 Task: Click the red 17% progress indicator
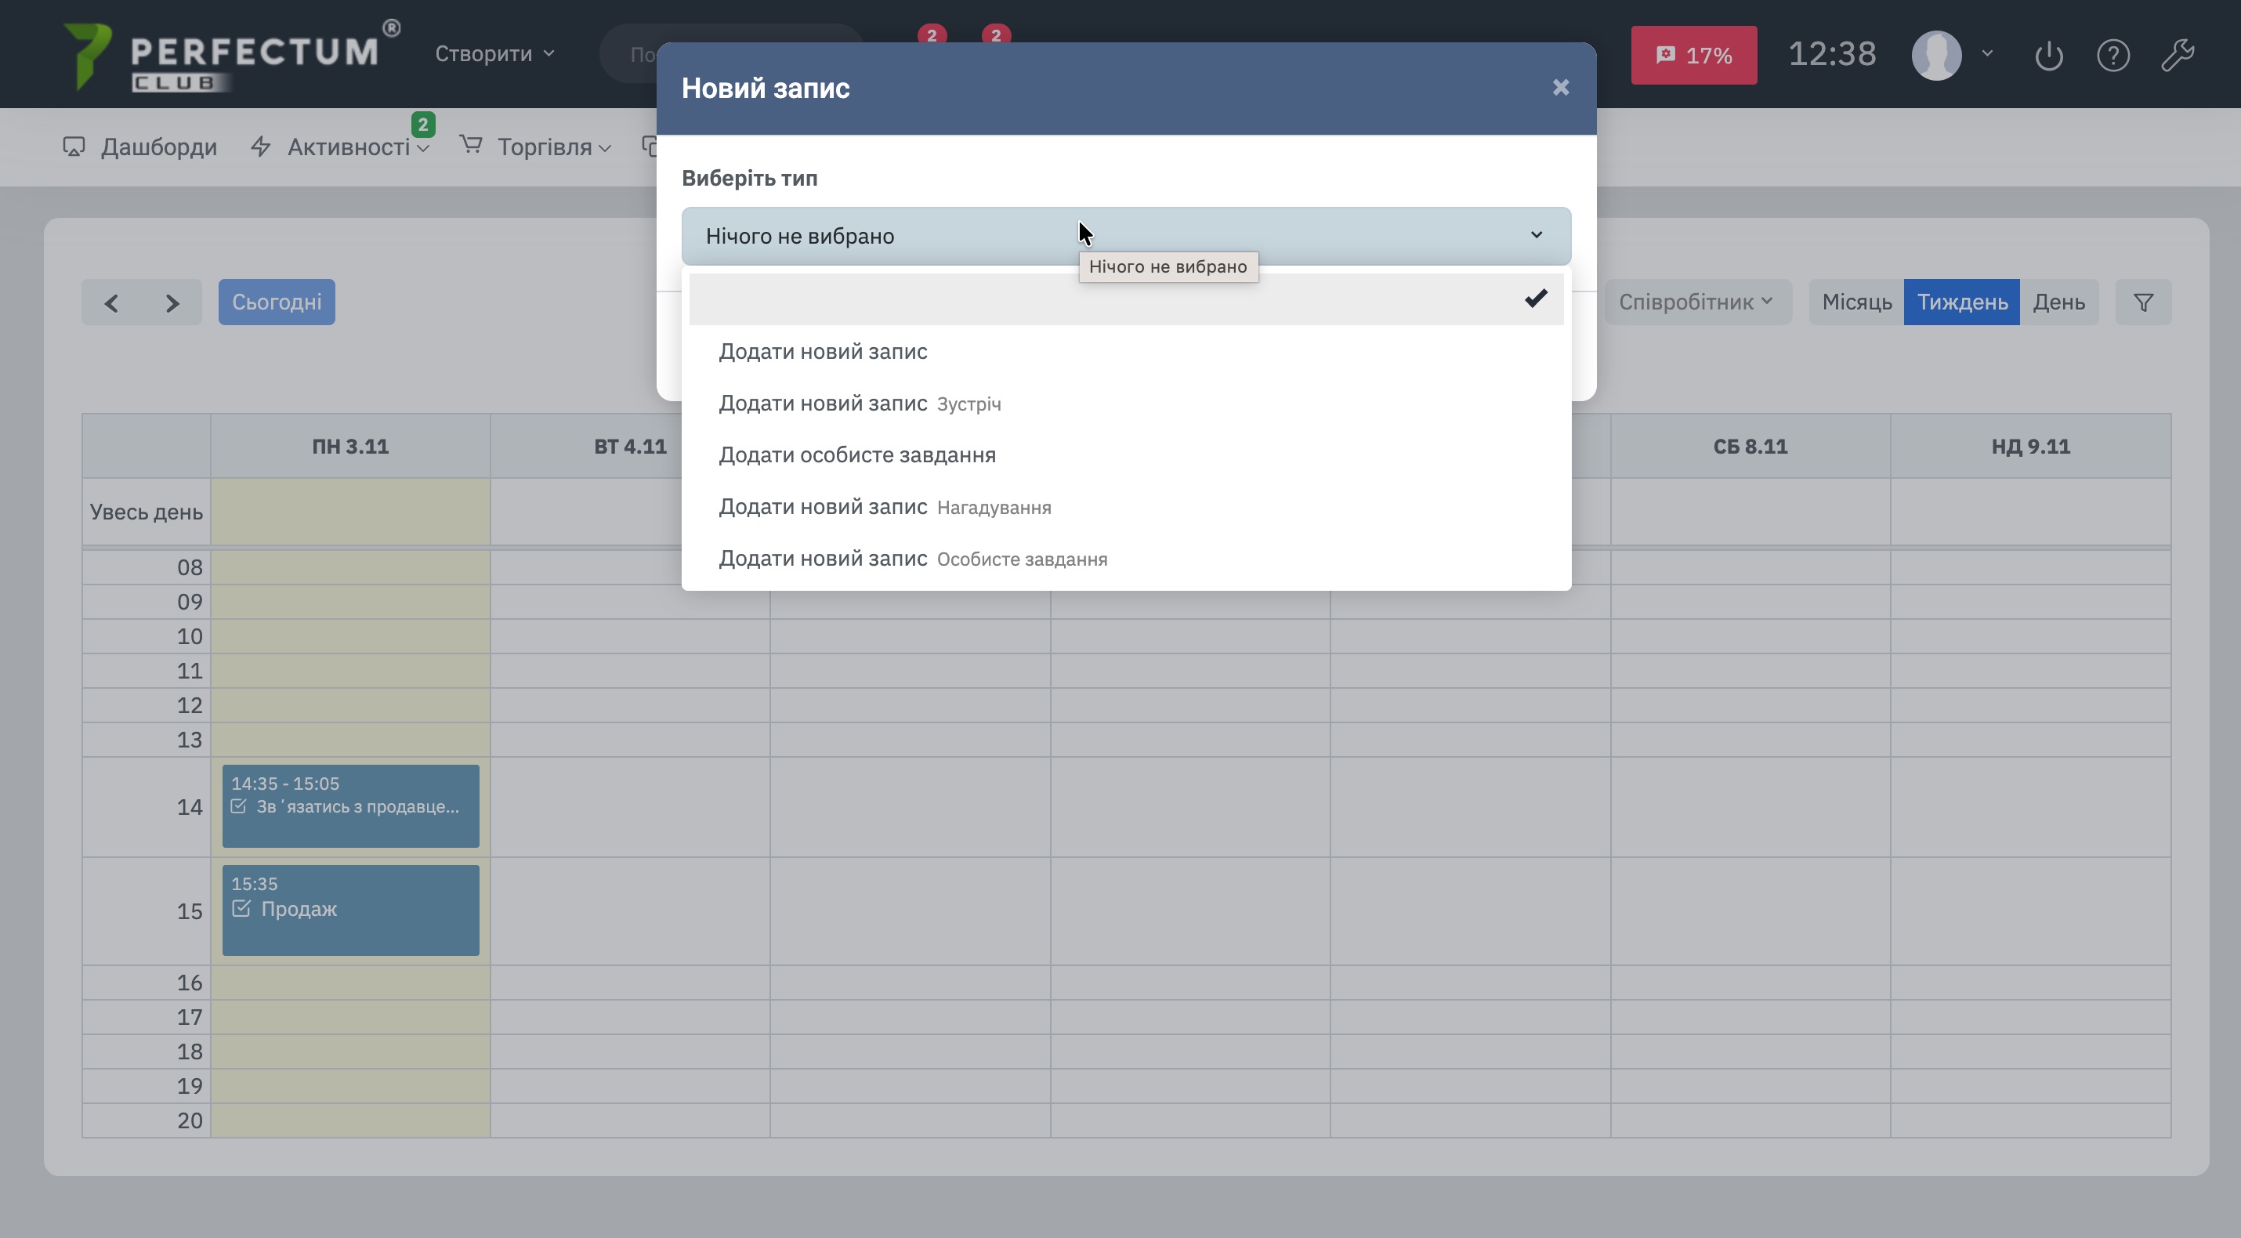point(1693,56)
